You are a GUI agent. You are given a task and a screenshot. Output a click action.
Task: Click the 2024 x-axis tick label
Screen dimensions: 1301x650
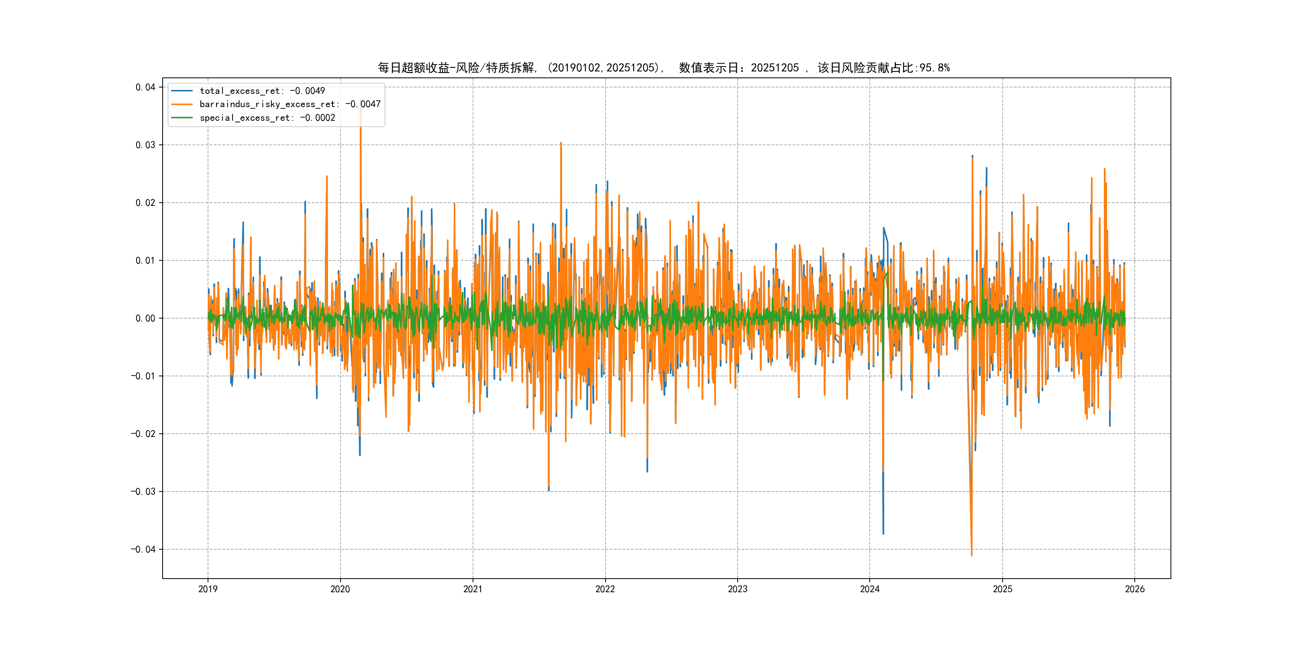coord(870,589)
